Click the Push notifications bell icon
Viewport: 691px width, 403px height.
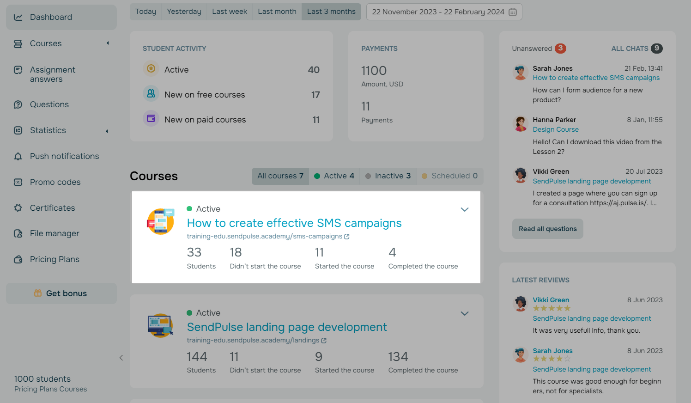click(18, 156)
